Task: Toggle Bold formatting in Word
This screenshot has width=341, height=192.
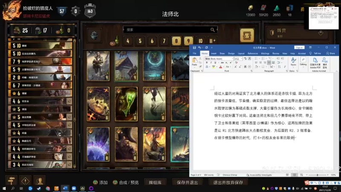Action: pos(207,63)
